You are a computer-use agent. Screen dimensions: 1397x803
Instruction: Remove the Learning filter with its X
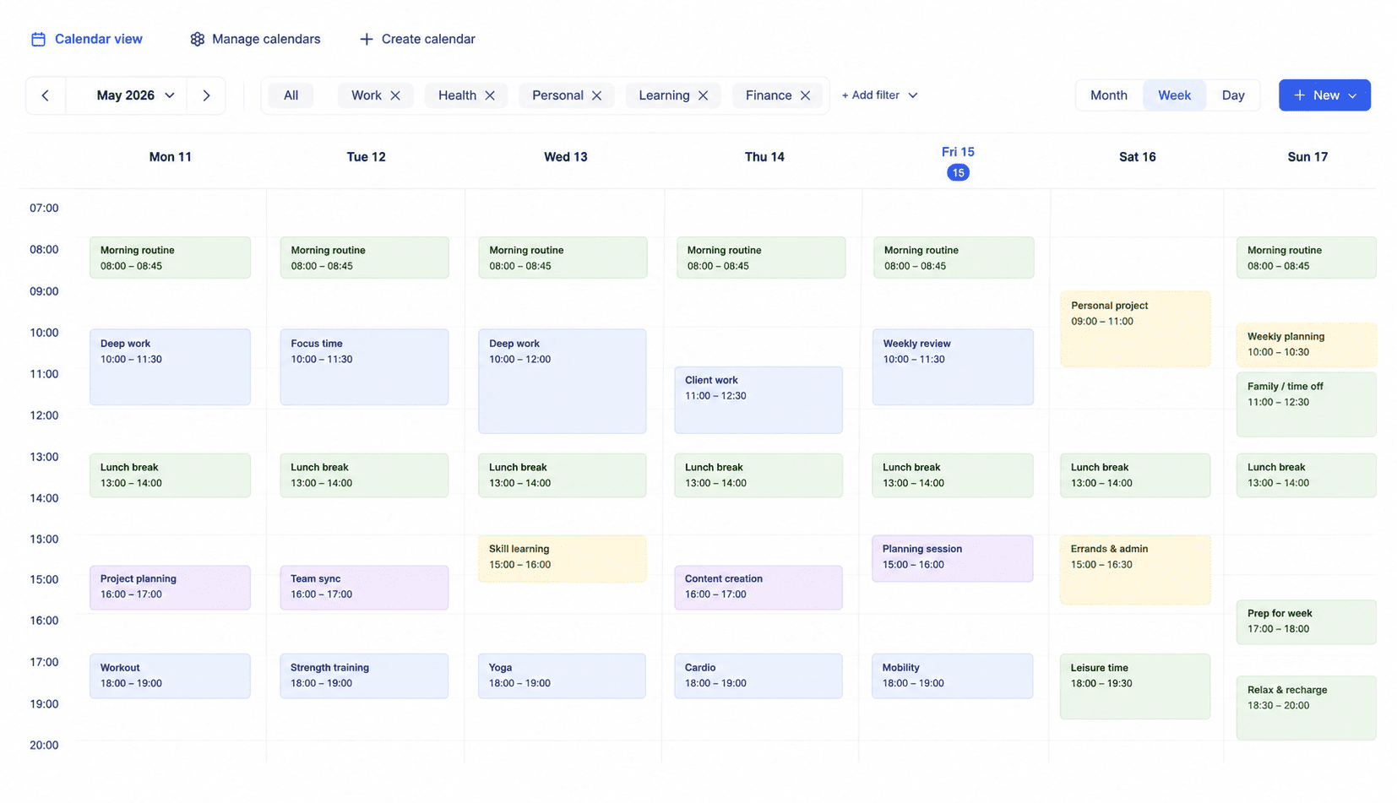click(703, 95)
